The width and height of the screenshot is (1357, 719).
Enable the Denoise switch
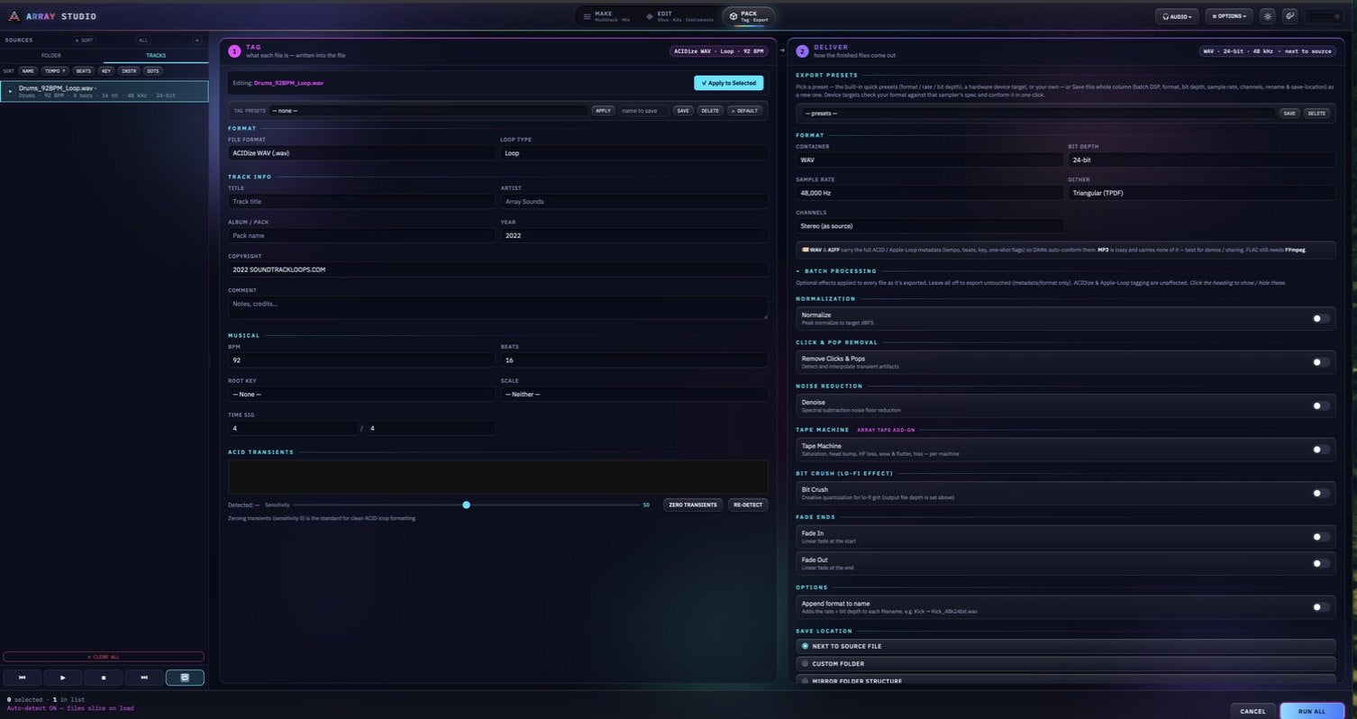pyautogui.click(x=1320, y=405)
